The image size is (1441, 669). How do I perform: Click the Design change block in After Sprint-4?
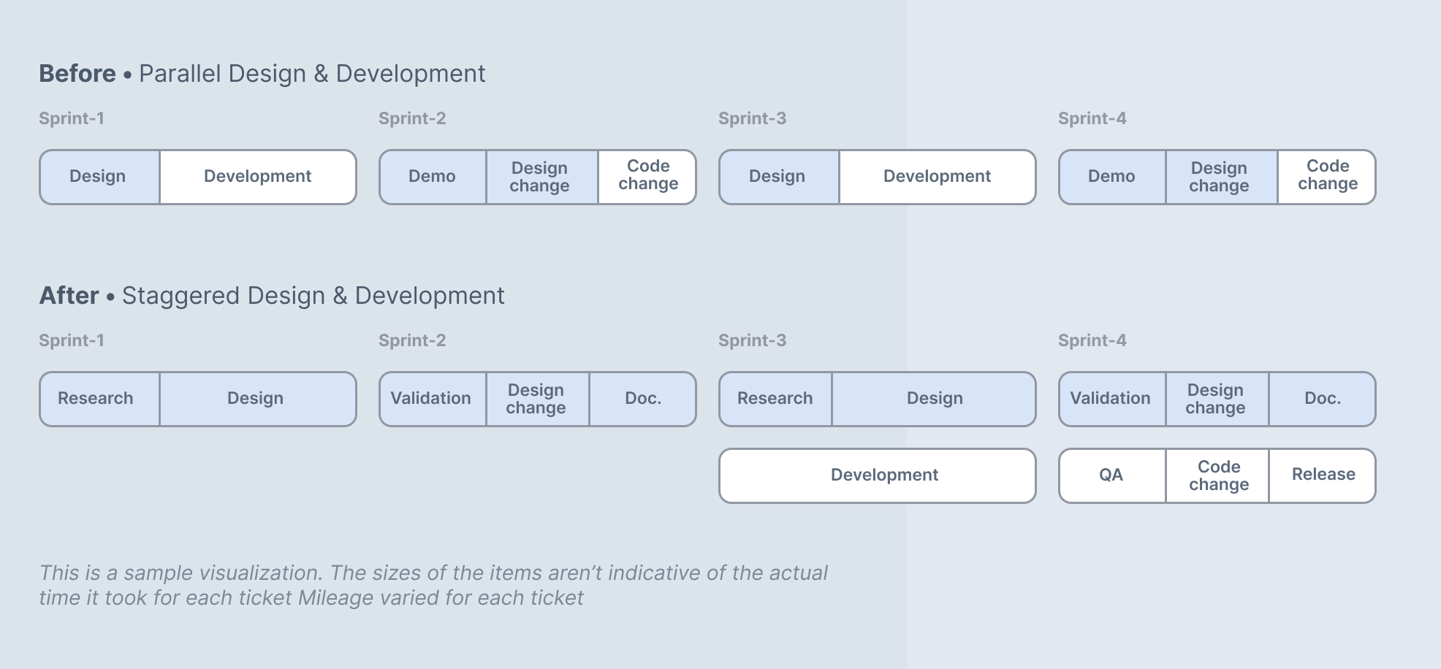[x=1217, y=399]
